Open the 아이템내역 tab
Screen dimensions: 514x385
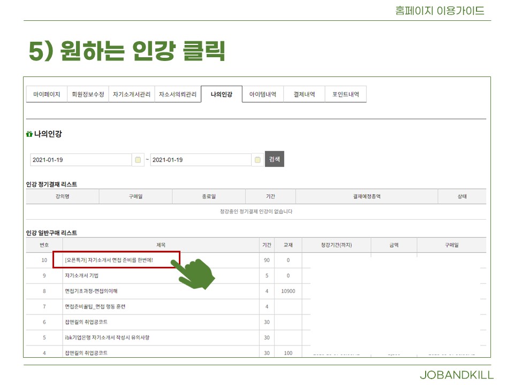coord(263,94)
